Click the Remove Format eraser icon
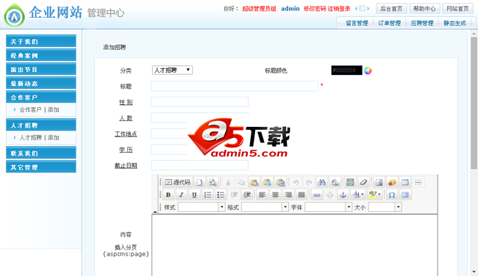 [x=363, y=182]
